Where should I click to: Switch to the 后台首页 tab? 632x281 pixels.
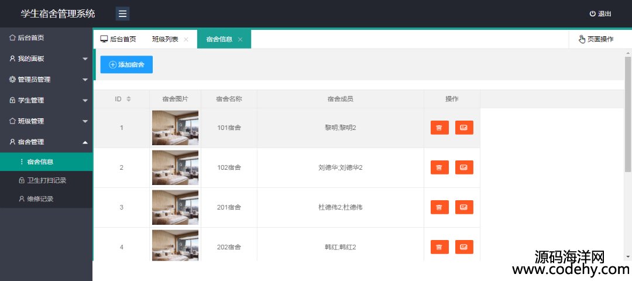pyautogui.click(x=118, y=39)
